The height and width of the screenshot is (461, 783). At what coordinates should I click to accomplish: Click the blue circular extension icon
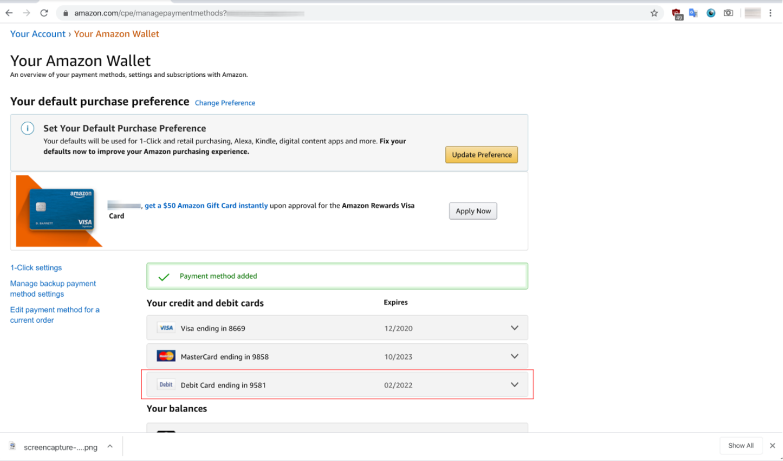(x=711, y=13)
